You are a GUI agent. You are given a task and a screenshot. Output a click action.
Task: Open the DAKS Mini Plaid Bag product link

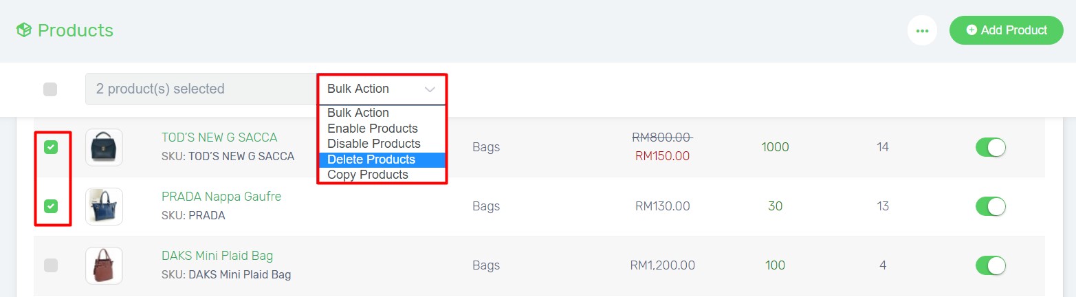[217, 256]
